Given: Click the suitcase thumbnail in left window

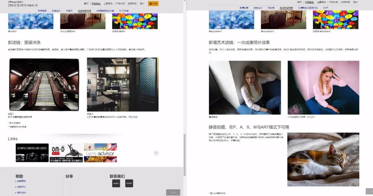Looking at the screenshot, I should [x=83, y=21].
